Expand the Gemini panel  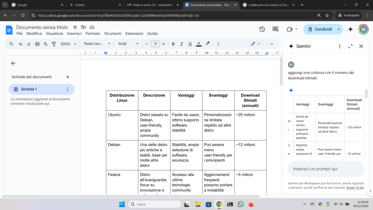[x=350, y=46]
